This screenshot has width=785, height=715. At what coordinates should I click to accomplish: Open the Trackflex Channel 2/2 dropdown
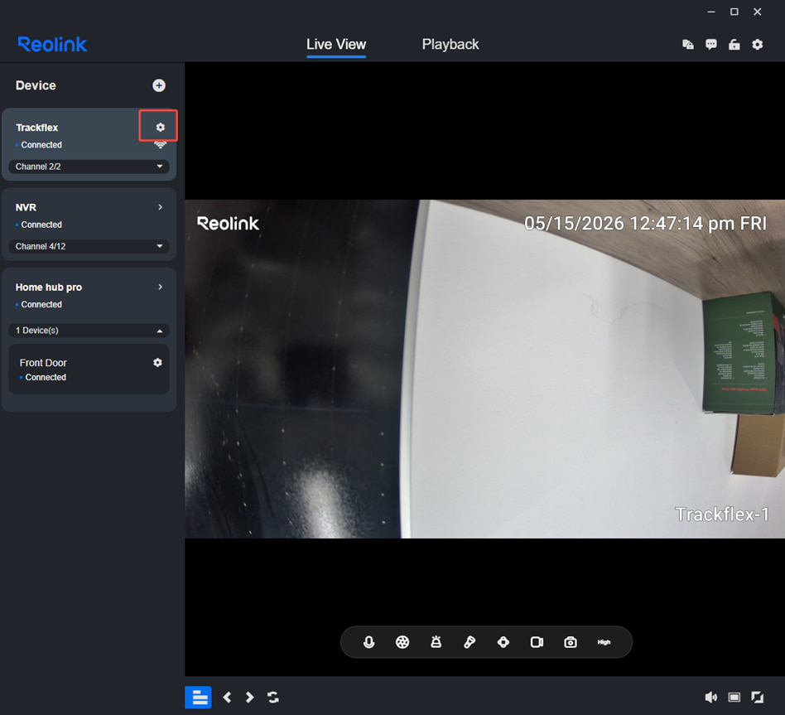89,167
